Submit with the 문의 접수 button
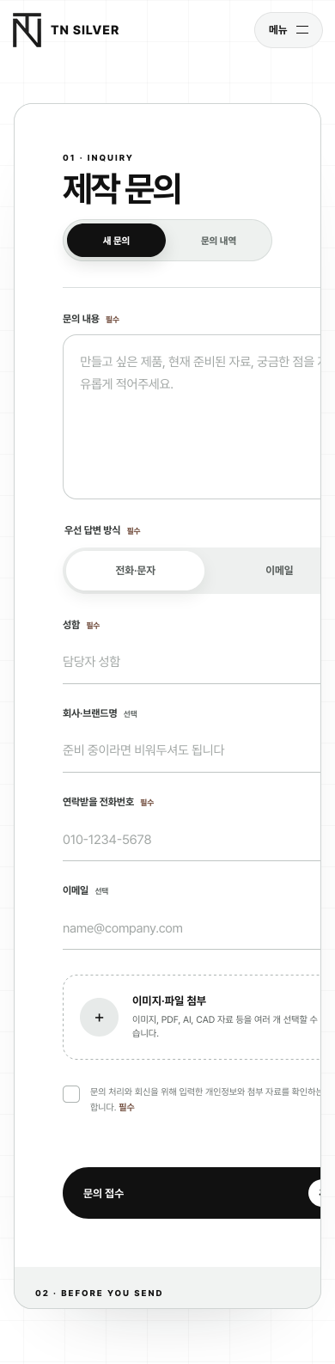 tap(192, 1193)
